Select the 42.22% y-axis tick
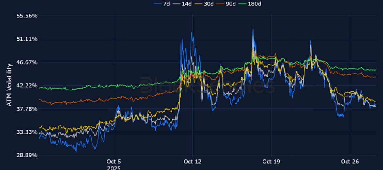Image resolution: width=383 pixels, height=170 pixels. point(27,85)
